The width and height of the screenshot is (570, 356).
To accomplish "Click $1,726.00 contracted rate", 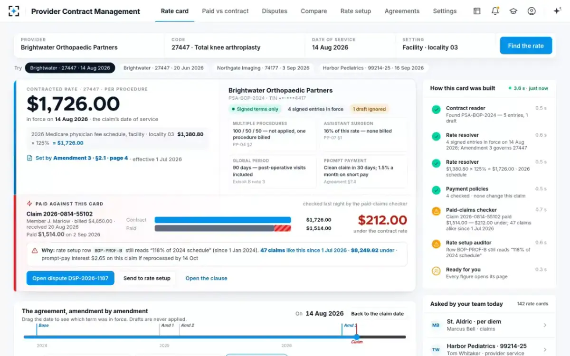I will (x=73, y=104).
